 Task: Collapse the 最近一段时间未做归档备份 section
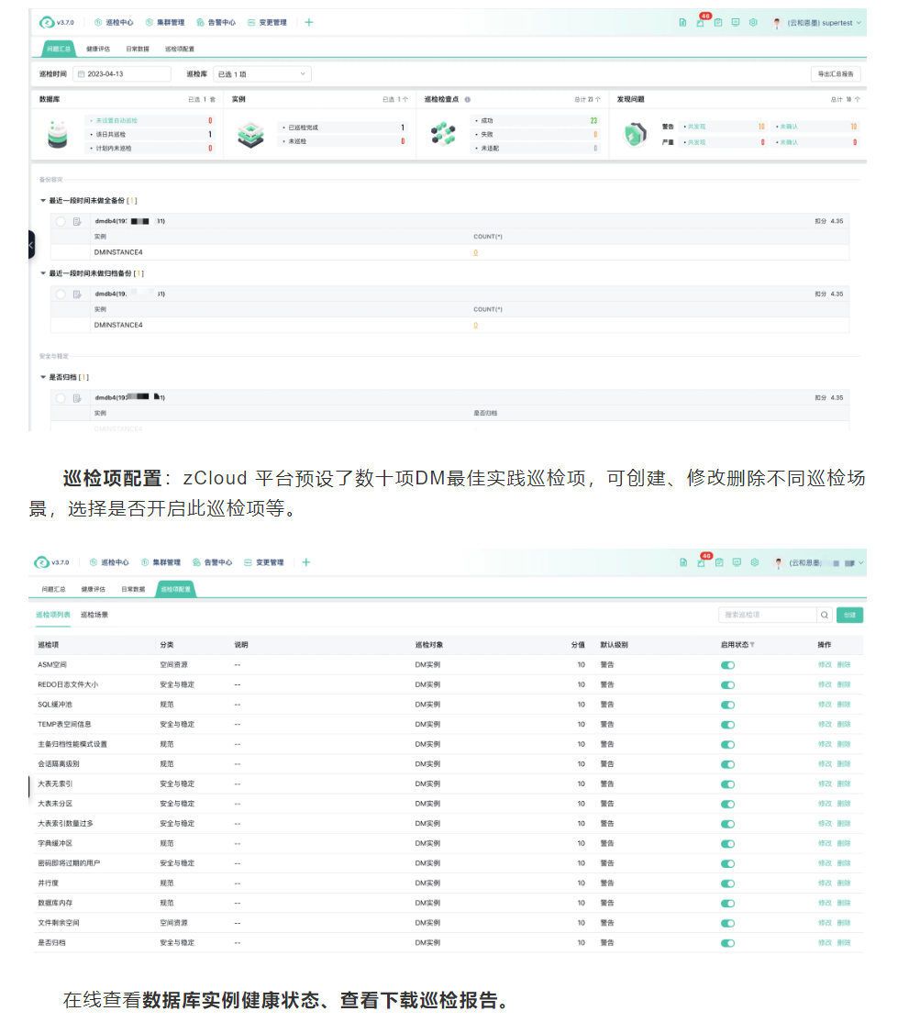[x=43, y=273]
